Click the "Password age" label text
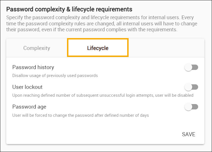Image resolution: width=212 pixels, height=152 pixels. [29, 107]
